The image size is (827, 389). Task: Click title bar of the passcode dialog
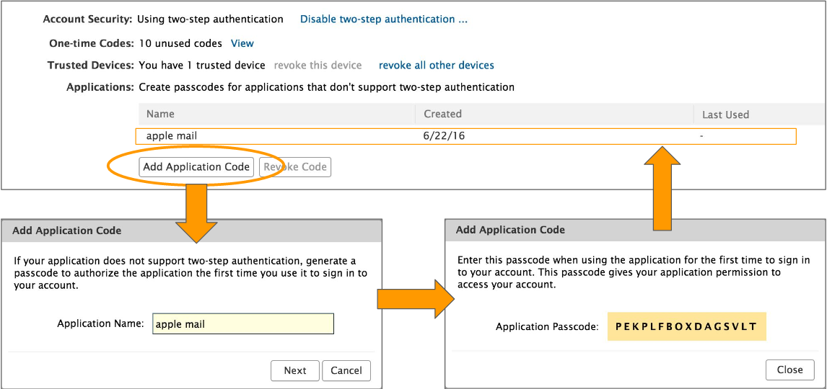coord(635,230)
